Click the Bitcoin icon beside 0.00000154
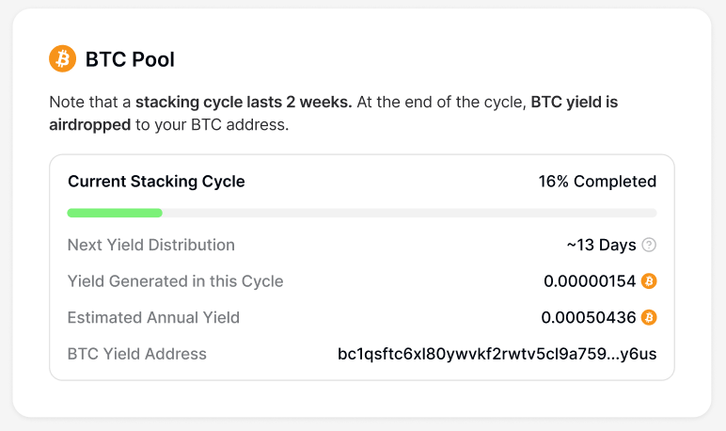The image size is (726, 431). click(x=649, y=280)
